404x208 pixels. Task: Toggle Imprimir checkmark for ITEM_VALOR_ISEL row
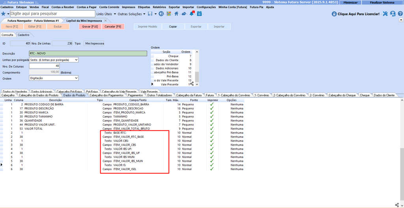212,169
